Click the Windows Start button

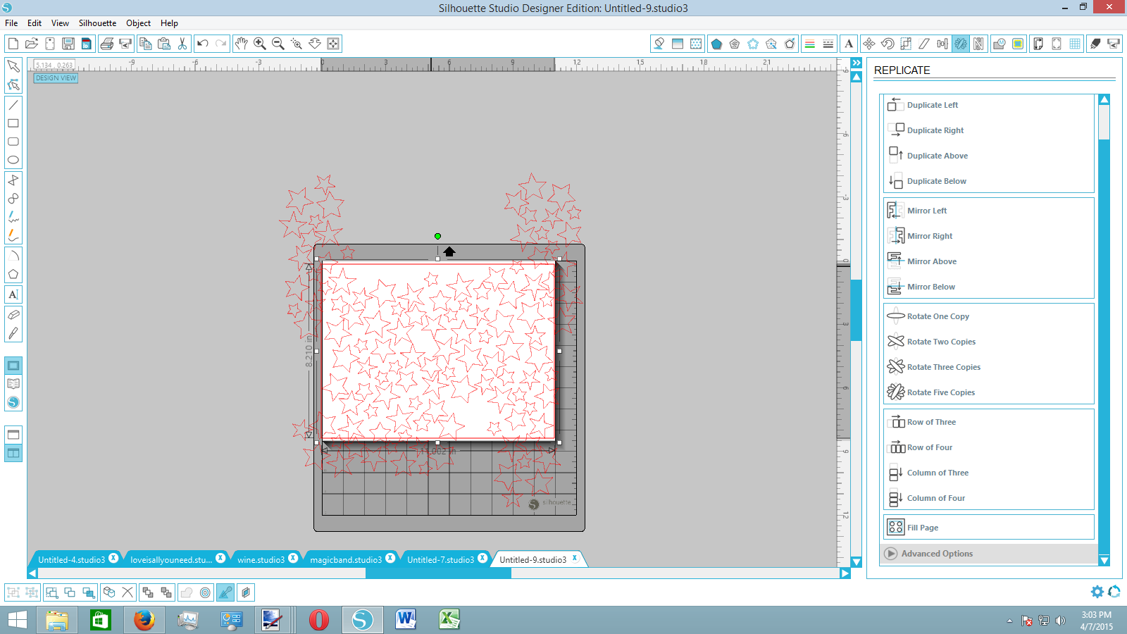[17, 620]
